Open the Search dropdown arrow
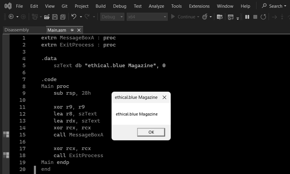 tap(285, 6)
